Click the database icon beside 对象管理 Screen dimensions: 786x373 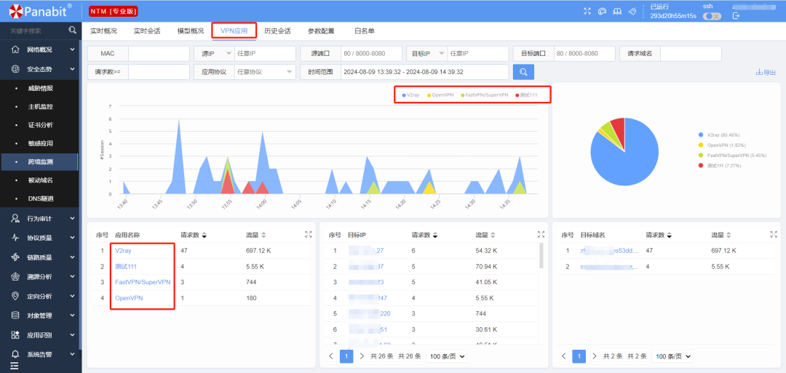pos(15,316)
